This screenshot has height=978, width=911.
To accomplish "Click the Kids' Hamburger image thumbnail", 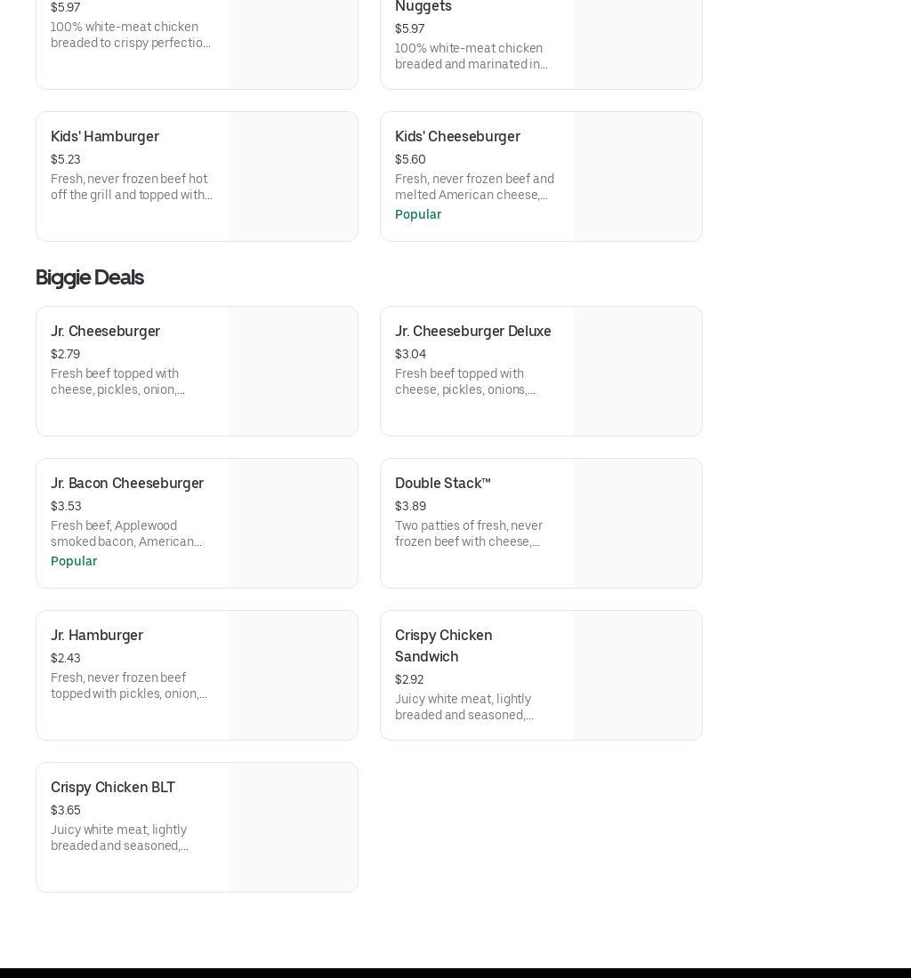I will pyautogui.click(x=293, y=177).
